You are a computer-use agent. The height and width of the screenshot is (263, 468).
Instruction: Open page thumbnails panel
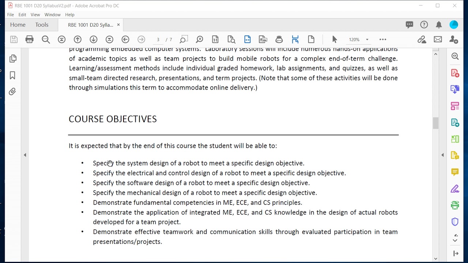(x=13, y=58)
